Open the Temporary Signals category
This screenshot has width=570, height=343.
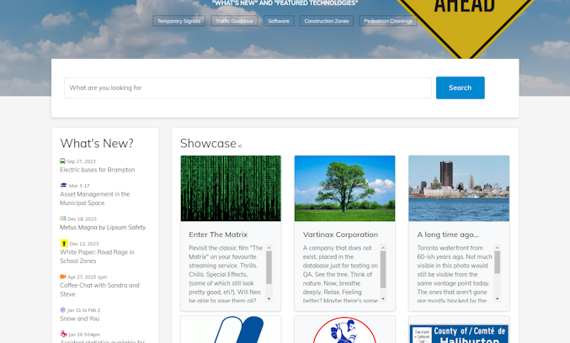click(178, 21)
